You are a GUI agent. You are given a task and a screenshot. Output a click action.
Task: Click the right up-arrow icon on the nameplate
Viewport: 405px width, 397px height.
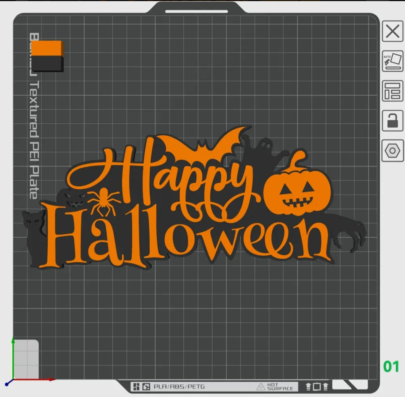[x=325, y=386]
